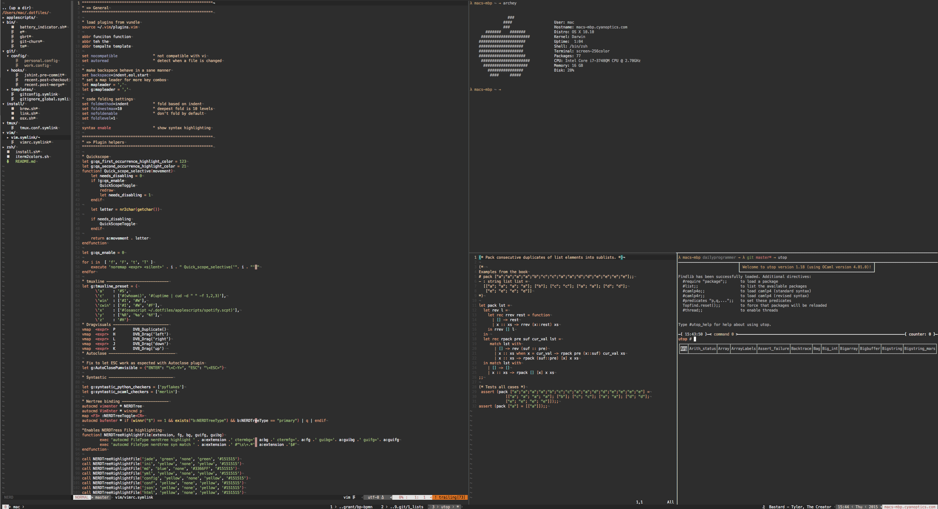Click the jshint.pre-commit file icon
The height and width of the screenshot is (509, 938).
(17, 75)
